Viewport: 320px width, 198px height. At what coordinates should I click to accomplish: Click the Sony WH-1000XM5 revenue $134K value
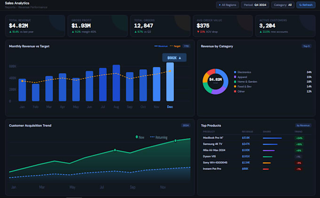[246, 163]
